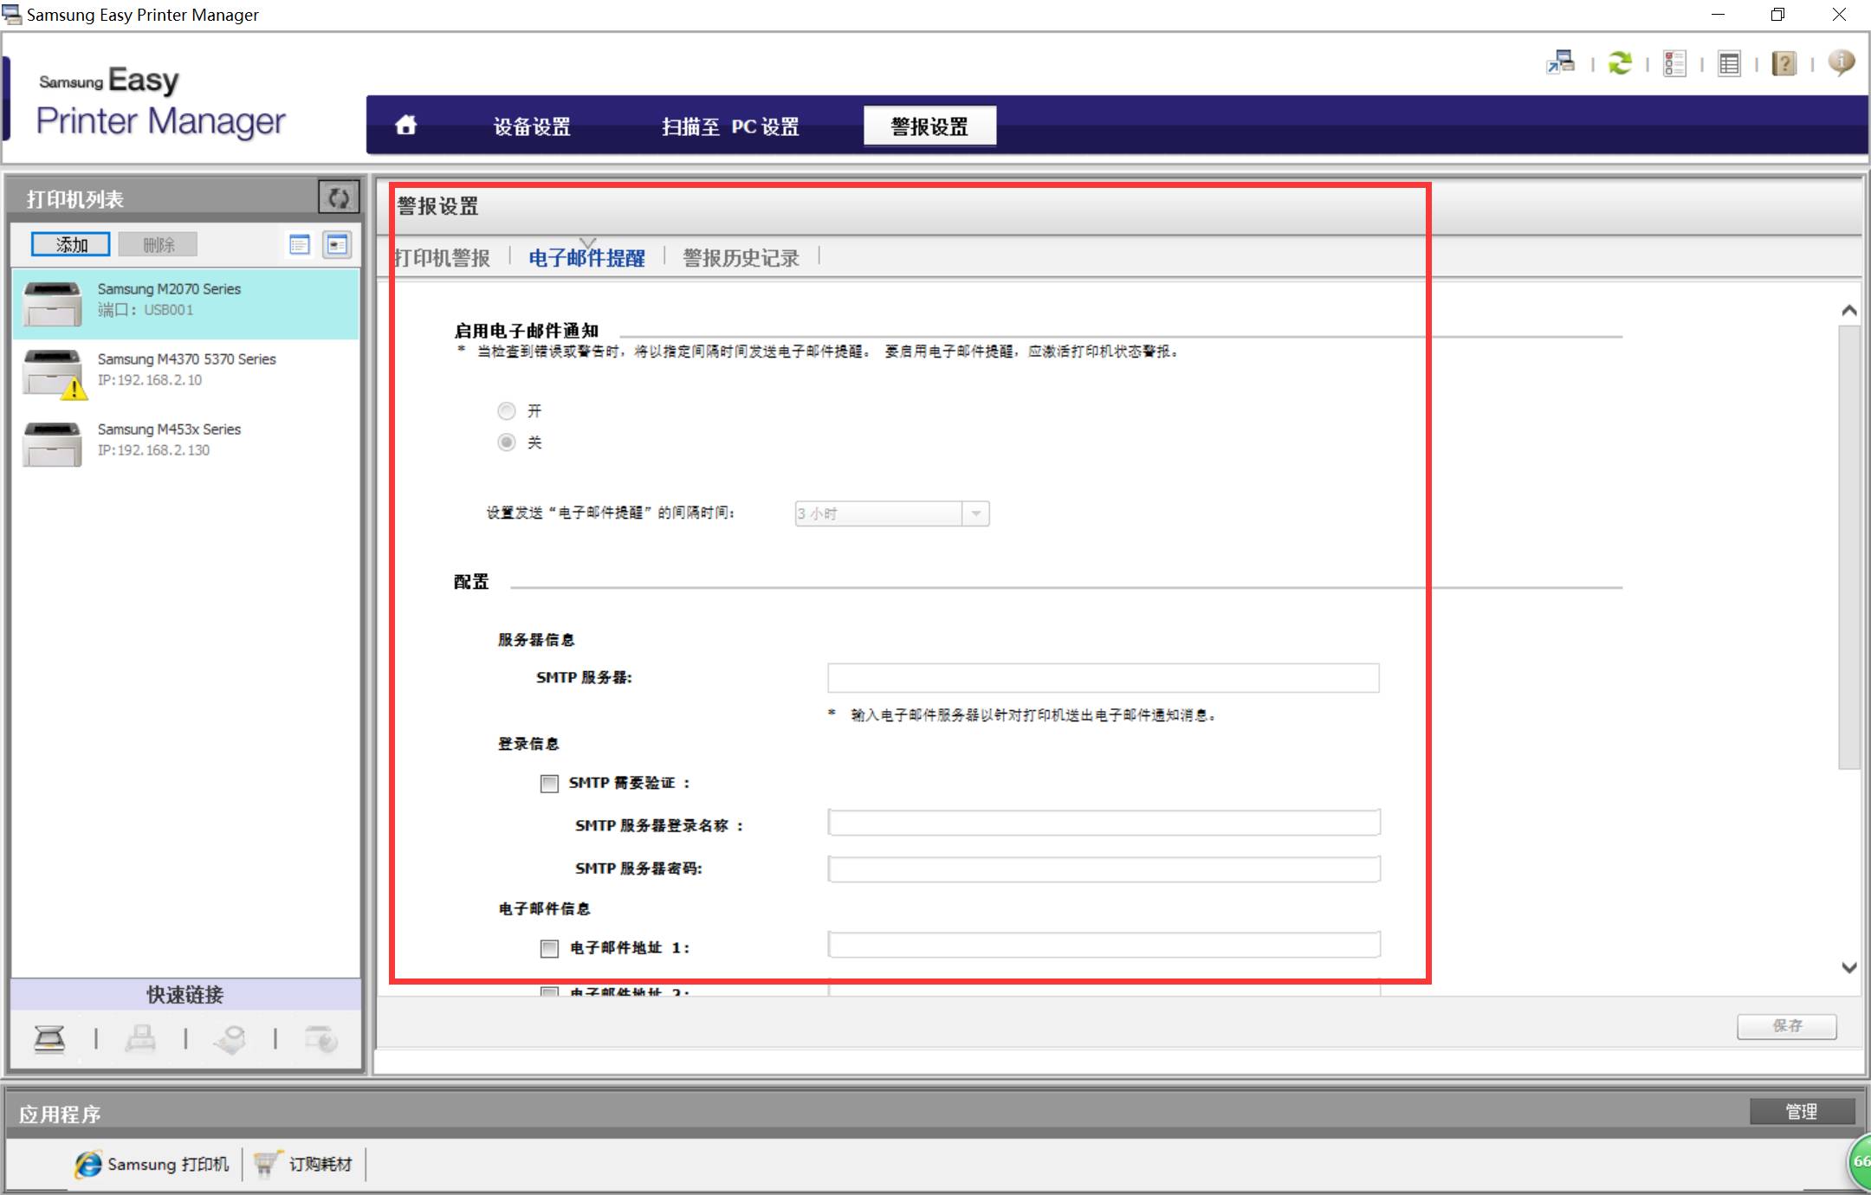Click the vertical scrollbar thumb

click(x=1849, y=547)
